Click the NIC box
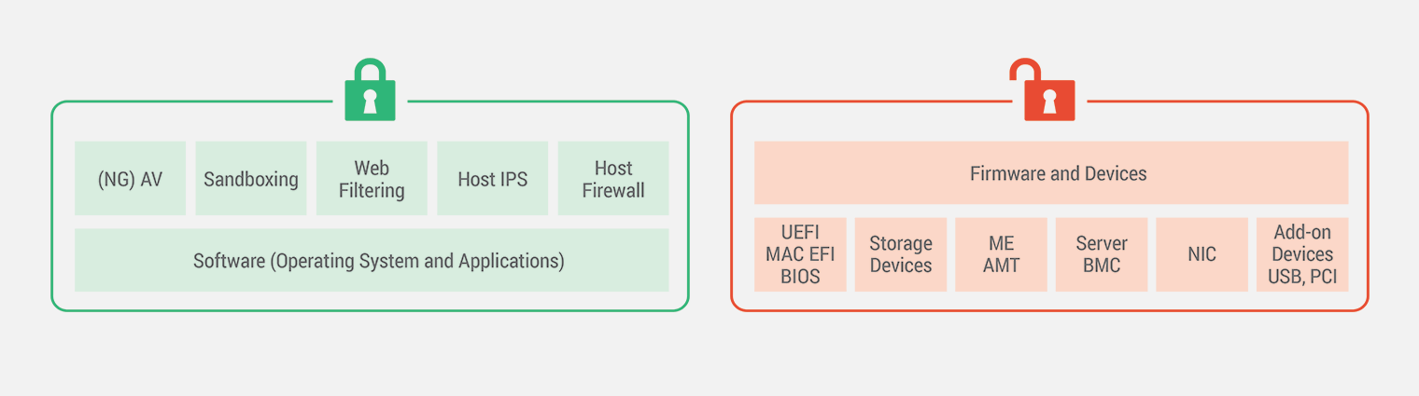Image resolution: width=1419 pixels, height=396 pixels. click(1201, 254)
